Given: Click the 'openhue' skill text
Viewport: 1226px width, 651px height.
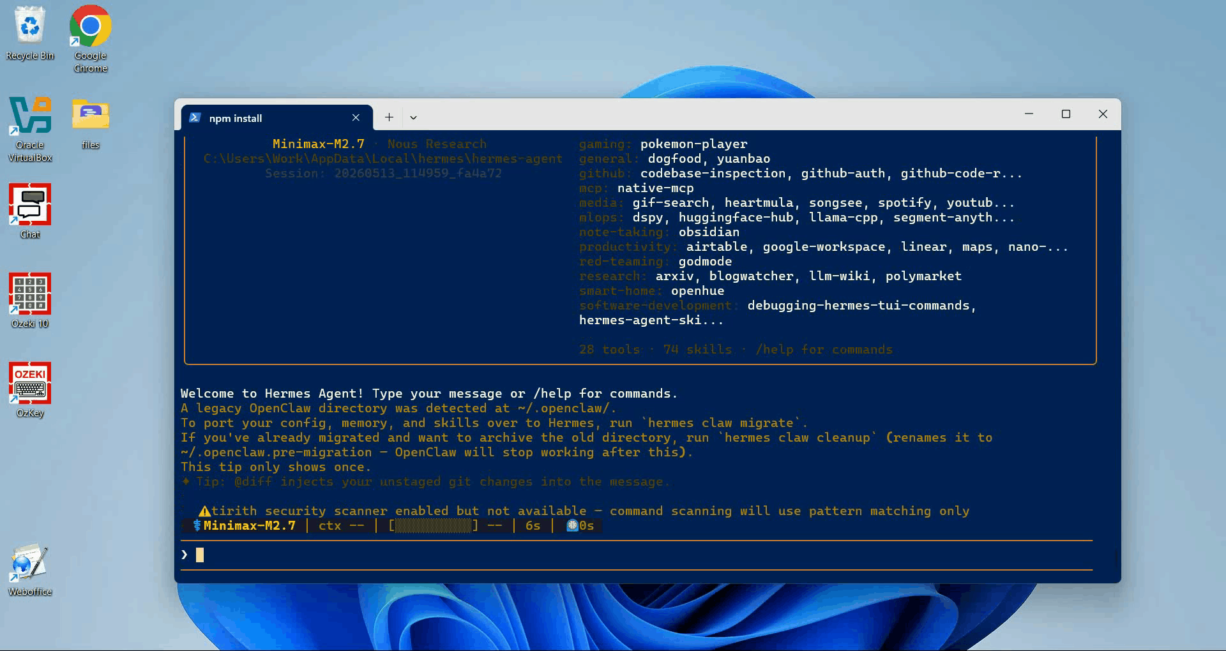Looking at the screenshot, I should click(697, 291).
